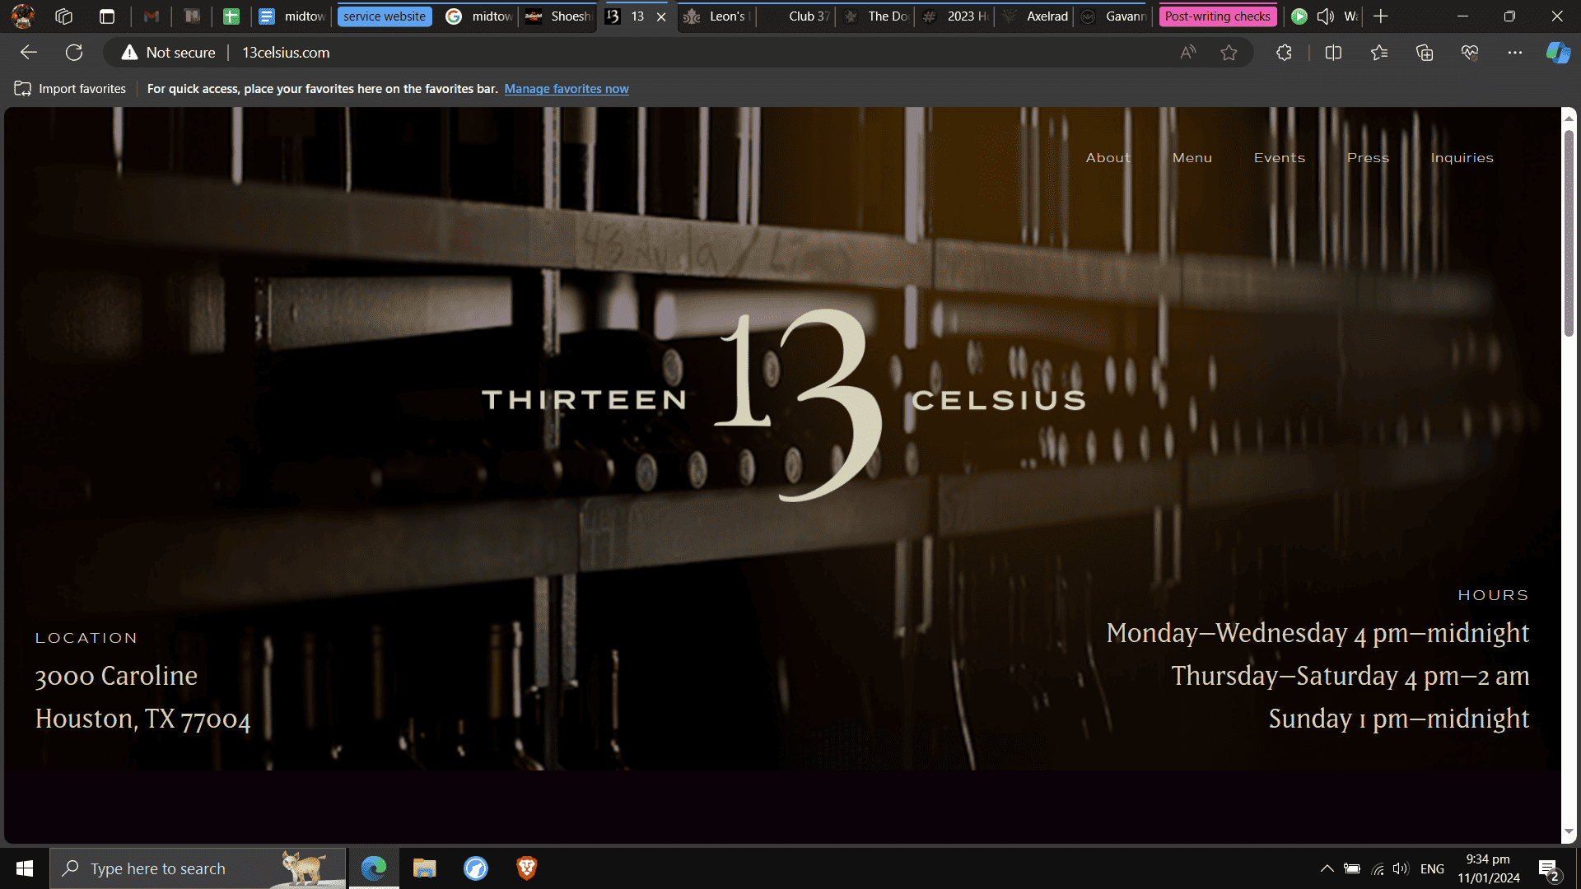This screenshot has height=889, width=1581.
Task: Click the browser back arrow
Action: [29, 53]
